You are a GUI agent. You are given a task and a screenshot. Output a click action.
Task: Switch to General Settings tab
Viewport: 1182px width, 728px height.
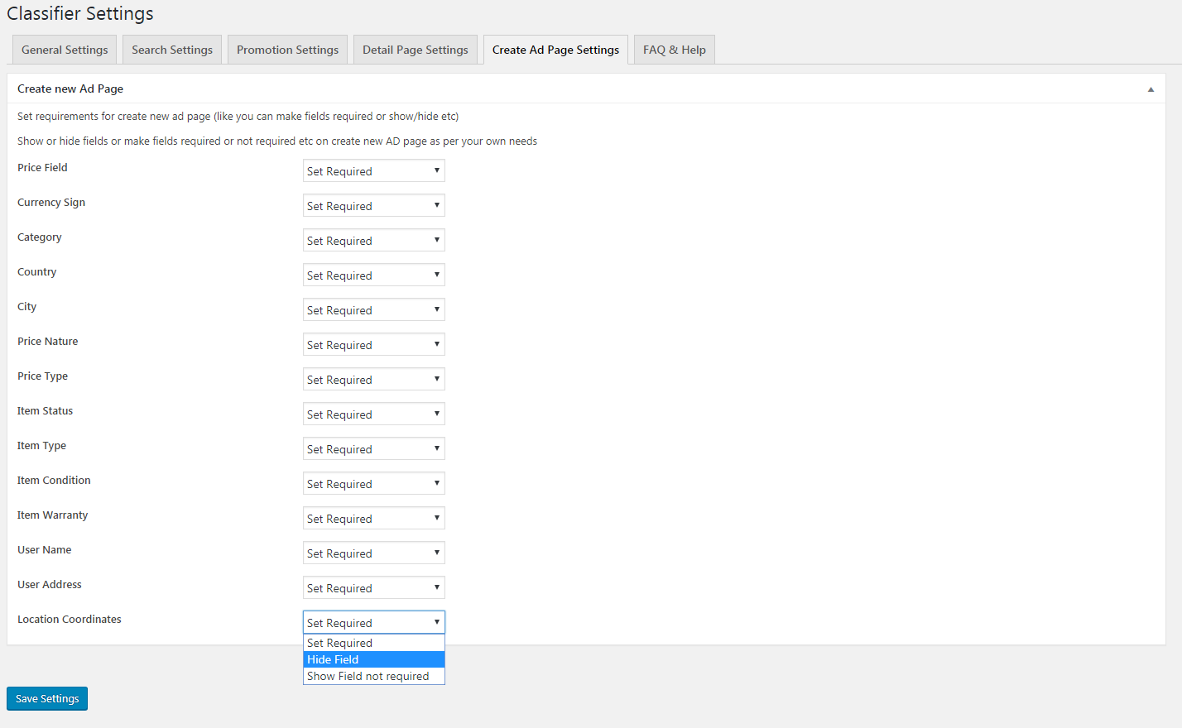tap(65, 50)
